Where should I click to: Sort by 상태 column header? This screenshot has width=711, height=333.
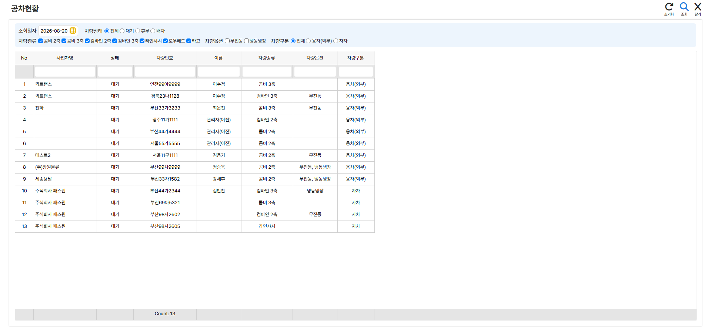click(x=115, y=58)
